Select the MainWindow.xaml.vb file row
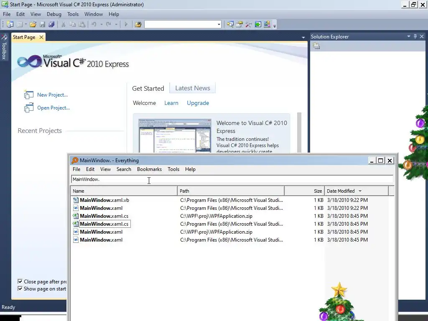Screen dimensions: 428x321 point(232,200)
